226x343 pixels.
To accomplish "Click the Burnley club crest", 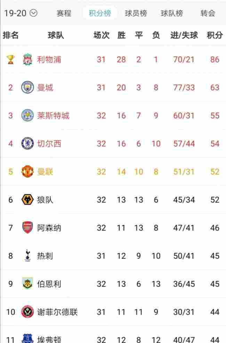I will click(x=27, y=283).
